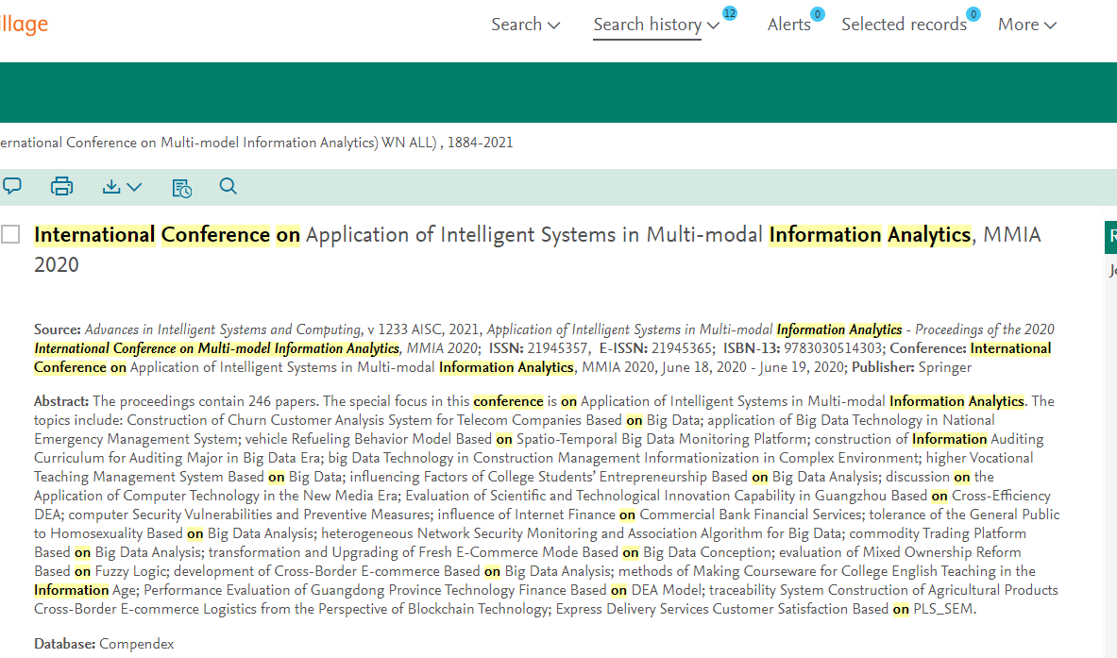Click the search query text ending in 1884-2021
1117x658 pixels.
[256, 143]
